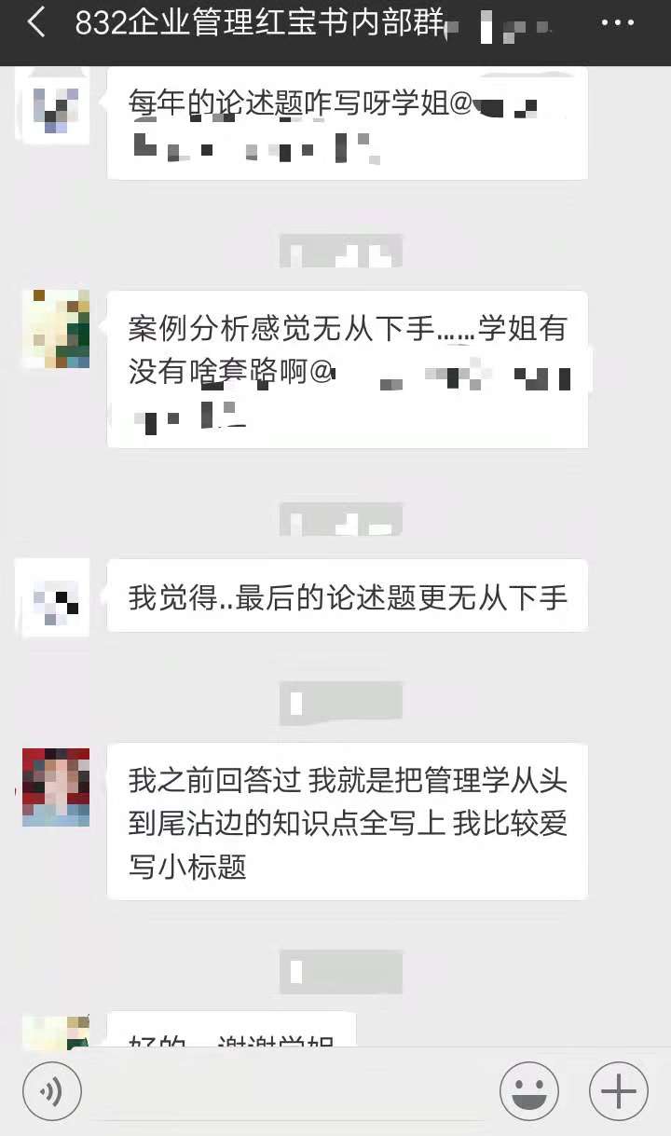Tap avatar beside 案例分析感觉无从下手 message
The image size is (671, 1136).
click(x=56, y=329)
